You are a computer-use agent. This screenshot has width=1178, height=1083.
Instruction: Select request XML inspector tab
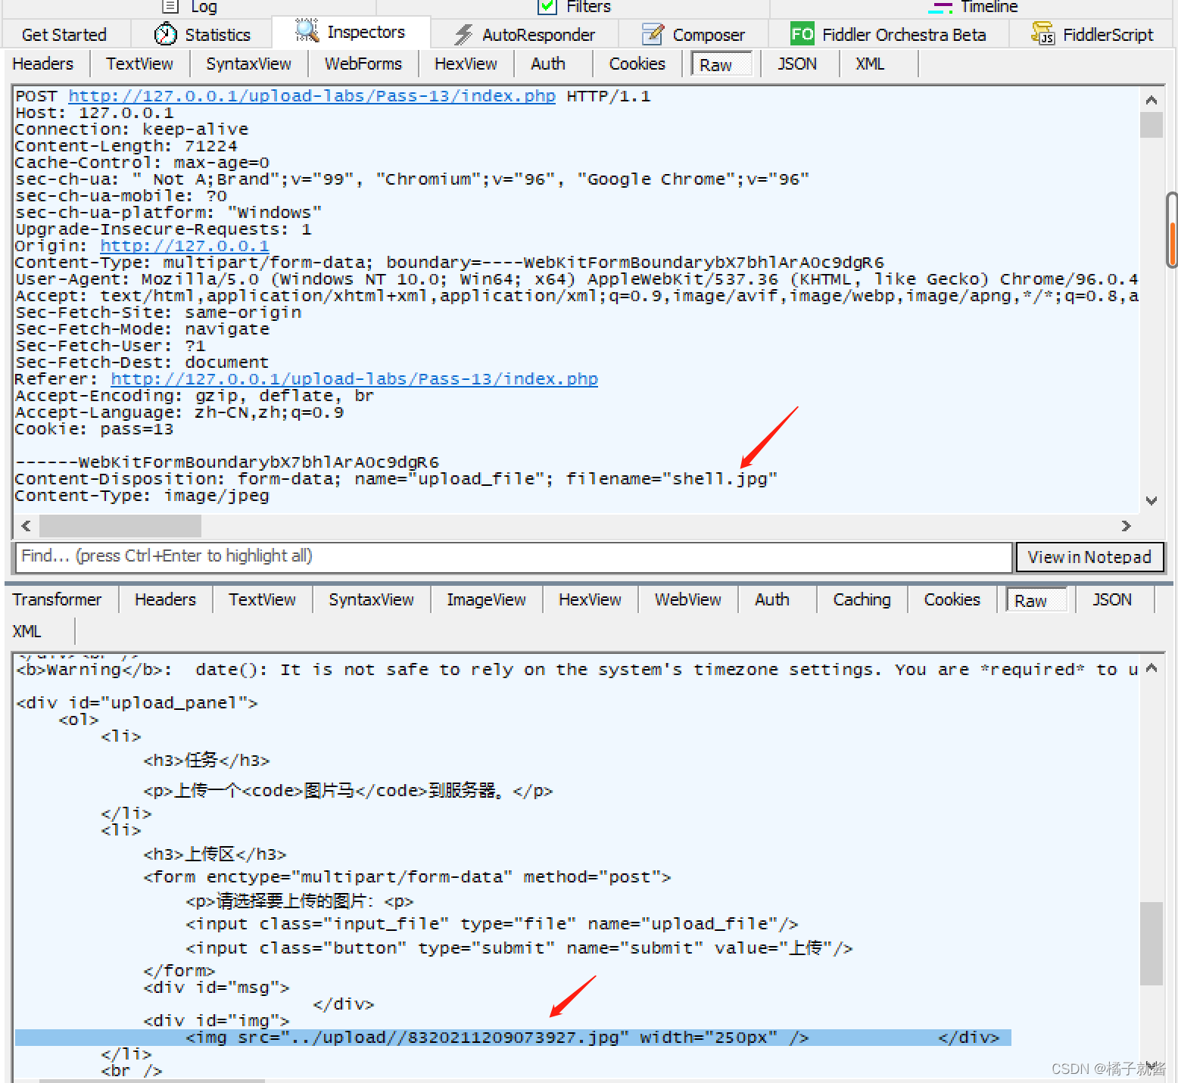click(x=870, y=64)
